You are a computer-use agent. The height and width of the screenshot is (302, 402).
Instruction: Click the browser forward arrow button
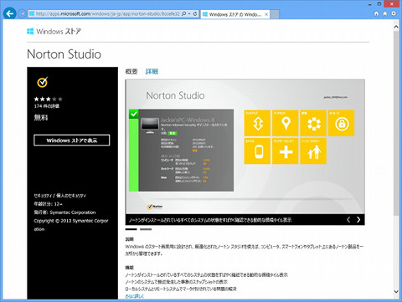pos(22,13)
